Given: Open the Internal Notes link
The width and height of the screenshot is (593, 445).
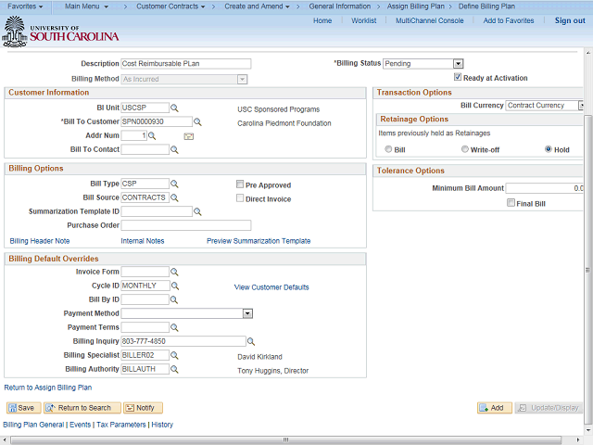Looking at the screenshot, I should [x=143, y=241].
